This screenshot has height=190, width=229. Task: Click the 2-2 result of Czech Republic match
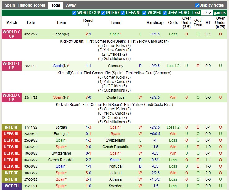[88, 160]
